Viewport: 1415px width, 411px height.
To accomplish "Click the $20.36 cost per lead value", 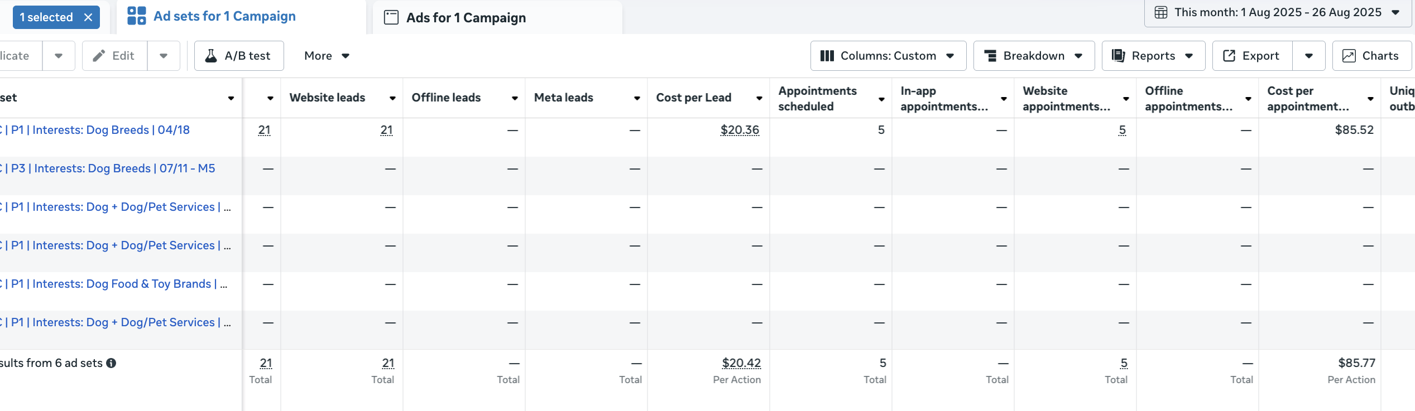I will click(x=740, y=130).
